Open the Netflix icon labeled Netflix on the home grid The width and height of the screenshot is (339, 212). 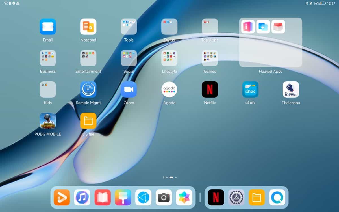(210, 89)
